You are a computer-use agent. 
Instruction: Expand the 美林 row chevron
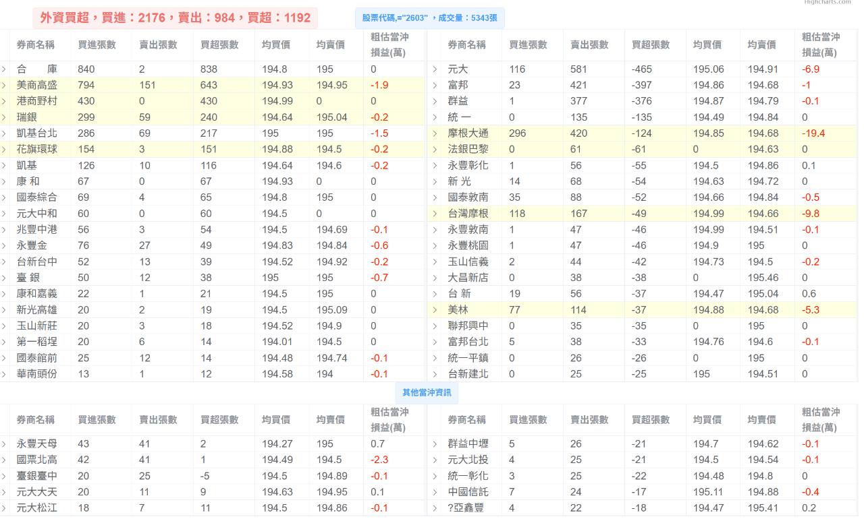tap(435, 310)
